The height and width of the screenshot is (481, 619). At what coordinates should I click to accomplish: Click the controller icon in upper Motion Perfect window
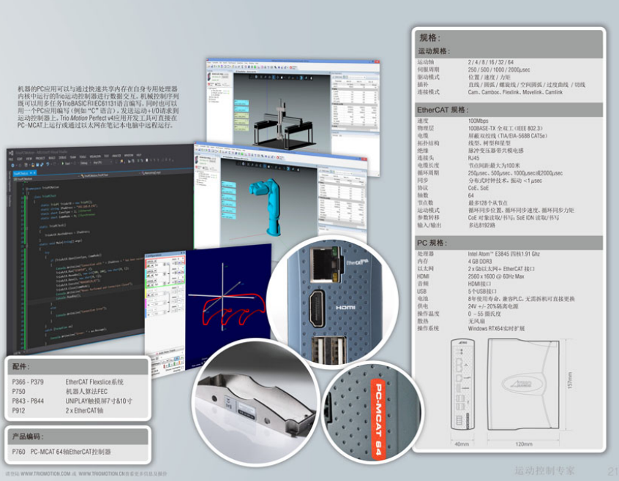209,77
